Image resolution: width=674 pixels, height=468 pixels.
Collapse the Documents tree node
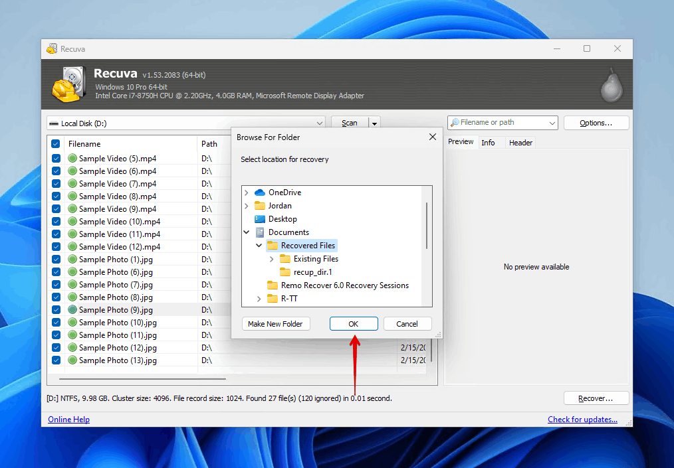pos(247,232)
